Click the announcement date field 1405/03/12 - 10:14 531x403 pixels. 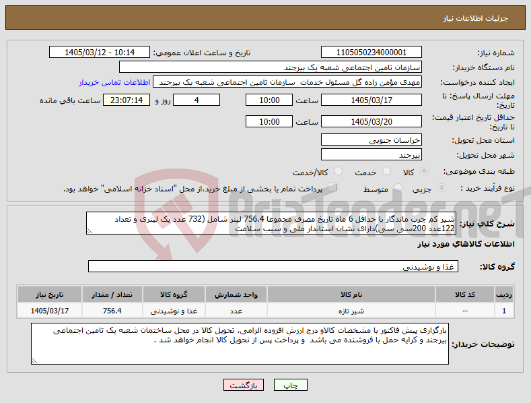(x=99, y=53)
